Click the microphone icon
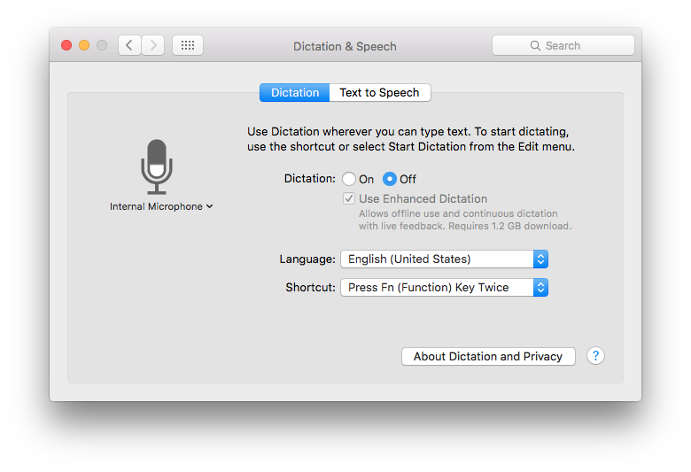 point(157,166)
